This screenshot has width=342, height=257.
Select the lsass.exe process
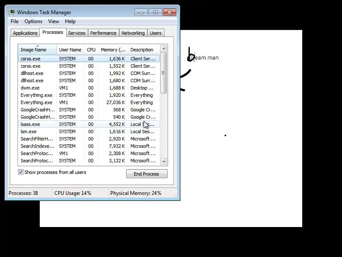tap(89, 124)
